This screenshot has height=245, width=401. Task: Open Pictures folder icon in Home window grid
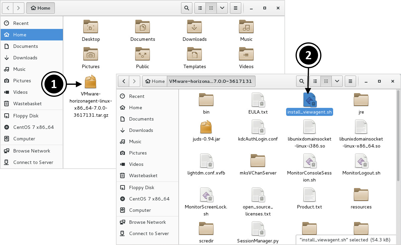click(x=91, y=54)
